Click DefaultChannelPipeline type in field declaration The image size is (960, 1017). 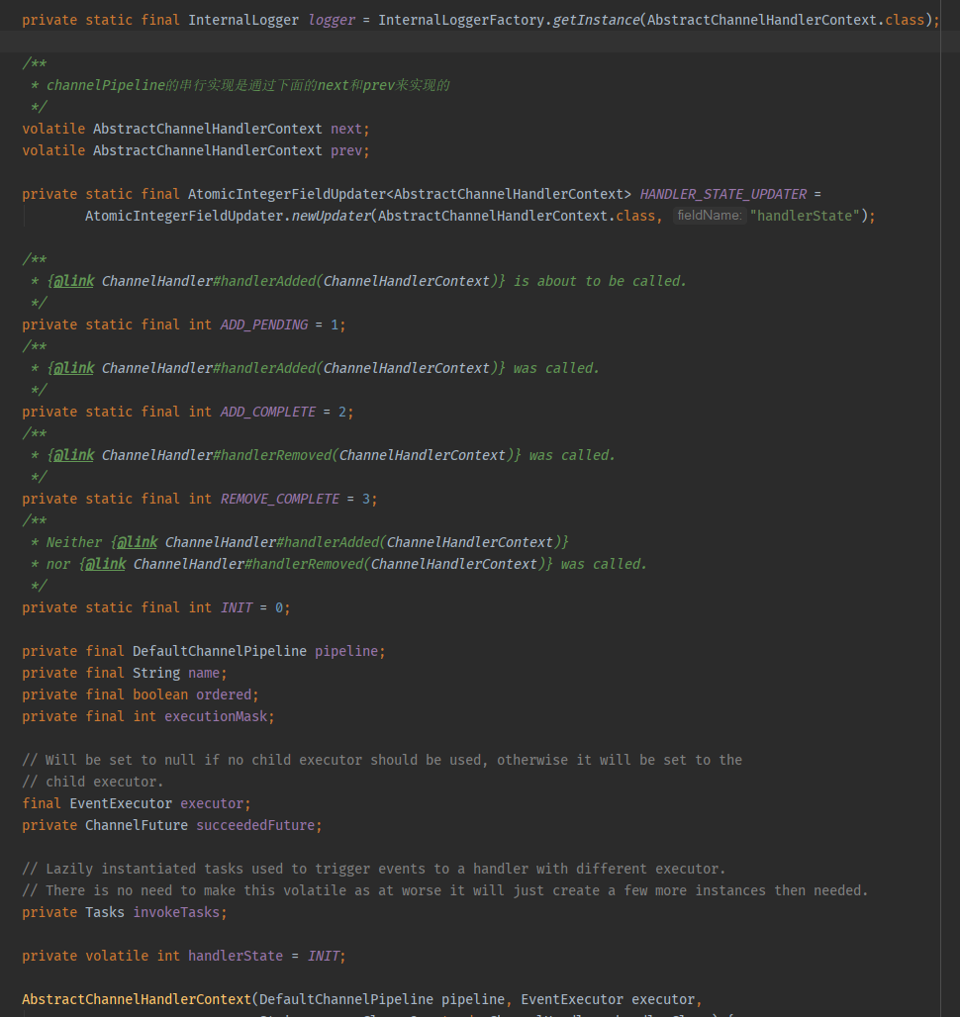(220, 651)
